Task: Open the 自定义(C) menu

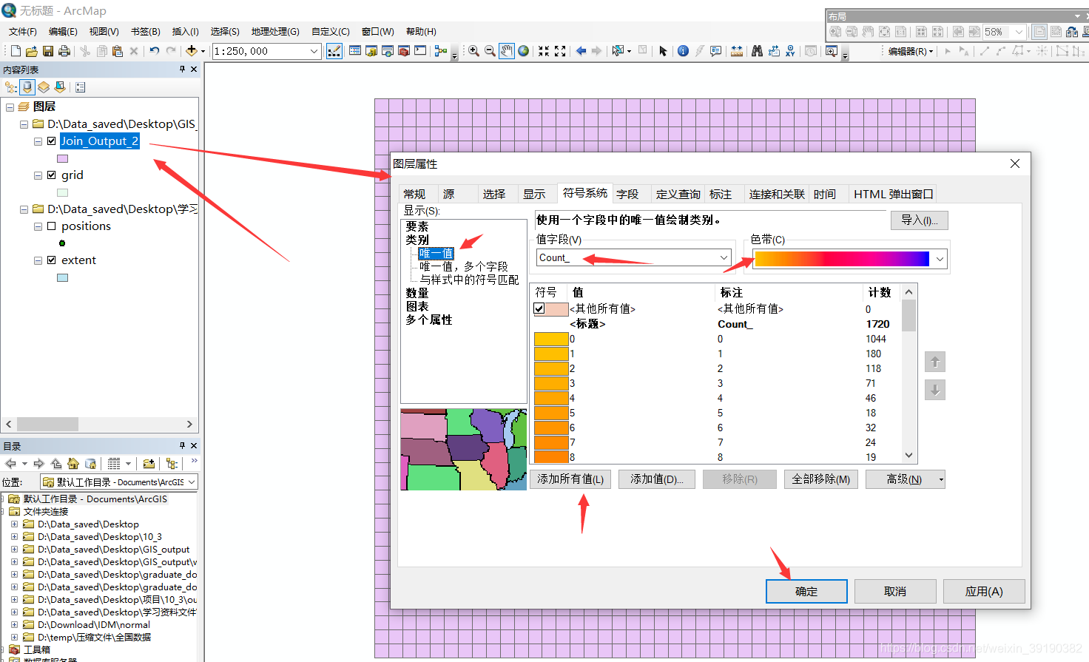Action: coord(330,32)
